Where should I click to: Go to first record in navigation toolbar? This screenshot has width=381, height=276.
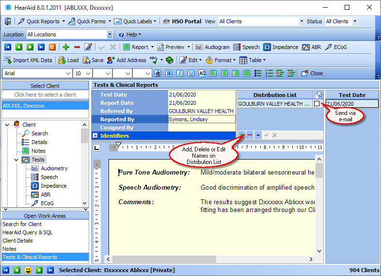point(8,47)
